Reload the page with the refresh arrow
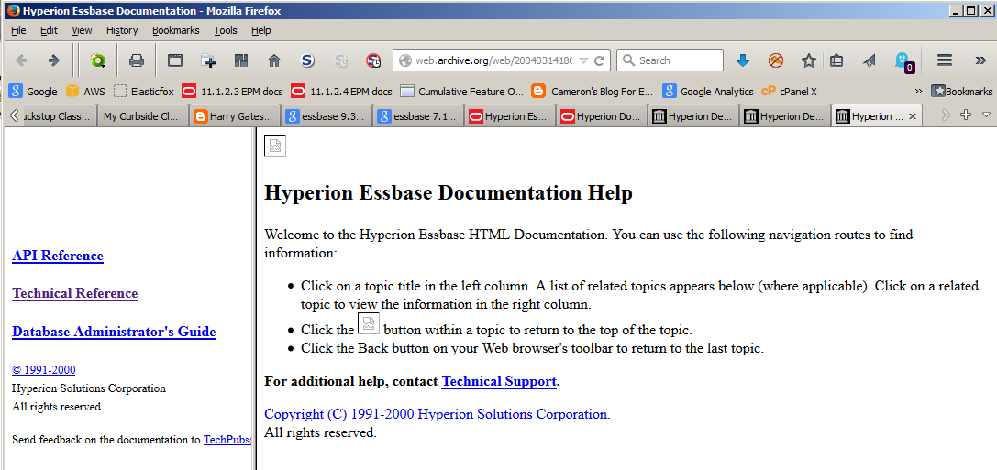Viewport: 997px width, 470px height. tap(599, 60)
